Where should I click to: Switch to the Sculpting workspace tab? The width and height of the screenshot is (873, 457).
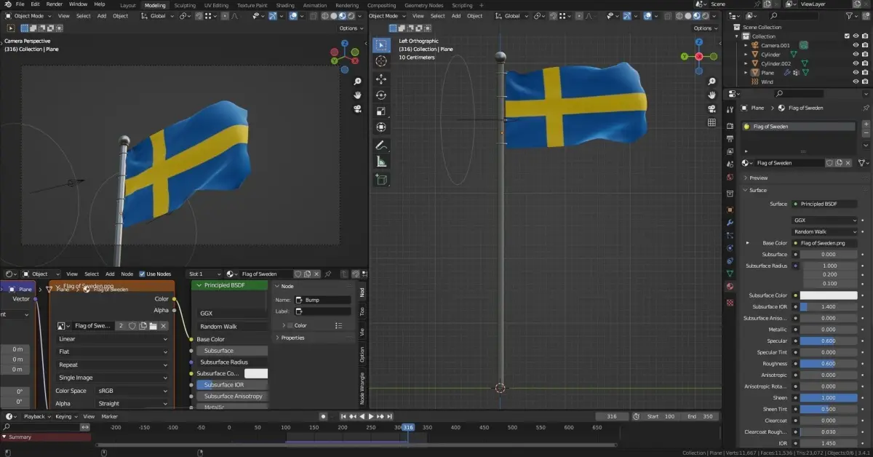[185, 5]
